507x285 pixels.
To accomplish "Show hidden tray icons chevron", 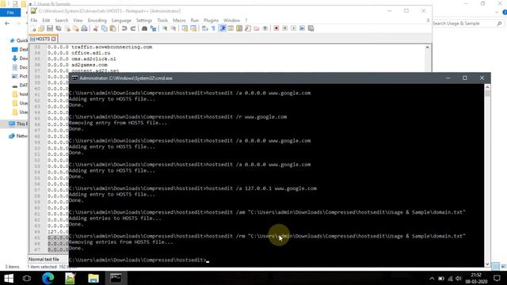I will coord(432,278).
